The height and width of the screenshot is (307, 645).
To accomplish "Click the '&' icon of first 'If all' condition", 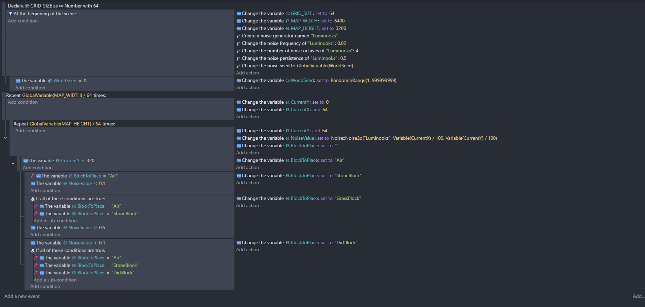I will [x=33, y=199].
